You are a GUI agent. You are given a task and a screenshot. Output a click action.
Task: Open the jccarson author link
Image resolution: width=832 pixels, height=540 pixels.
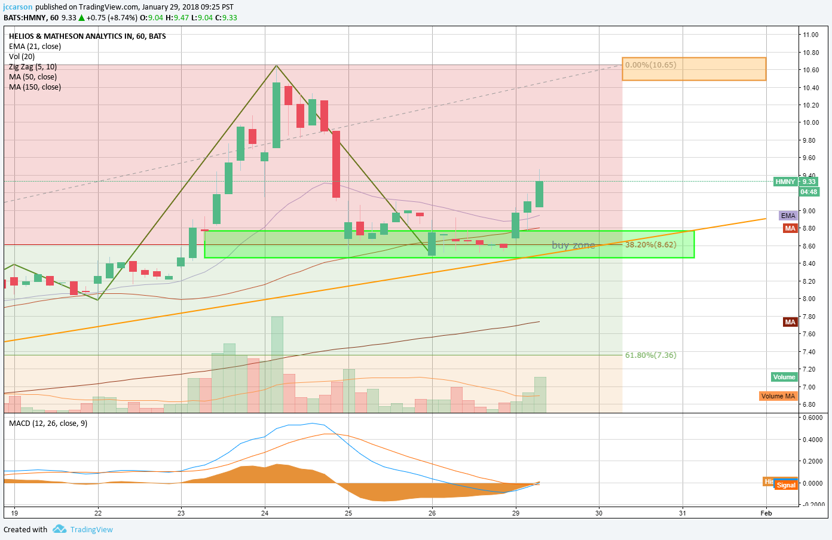pos(18,7)
